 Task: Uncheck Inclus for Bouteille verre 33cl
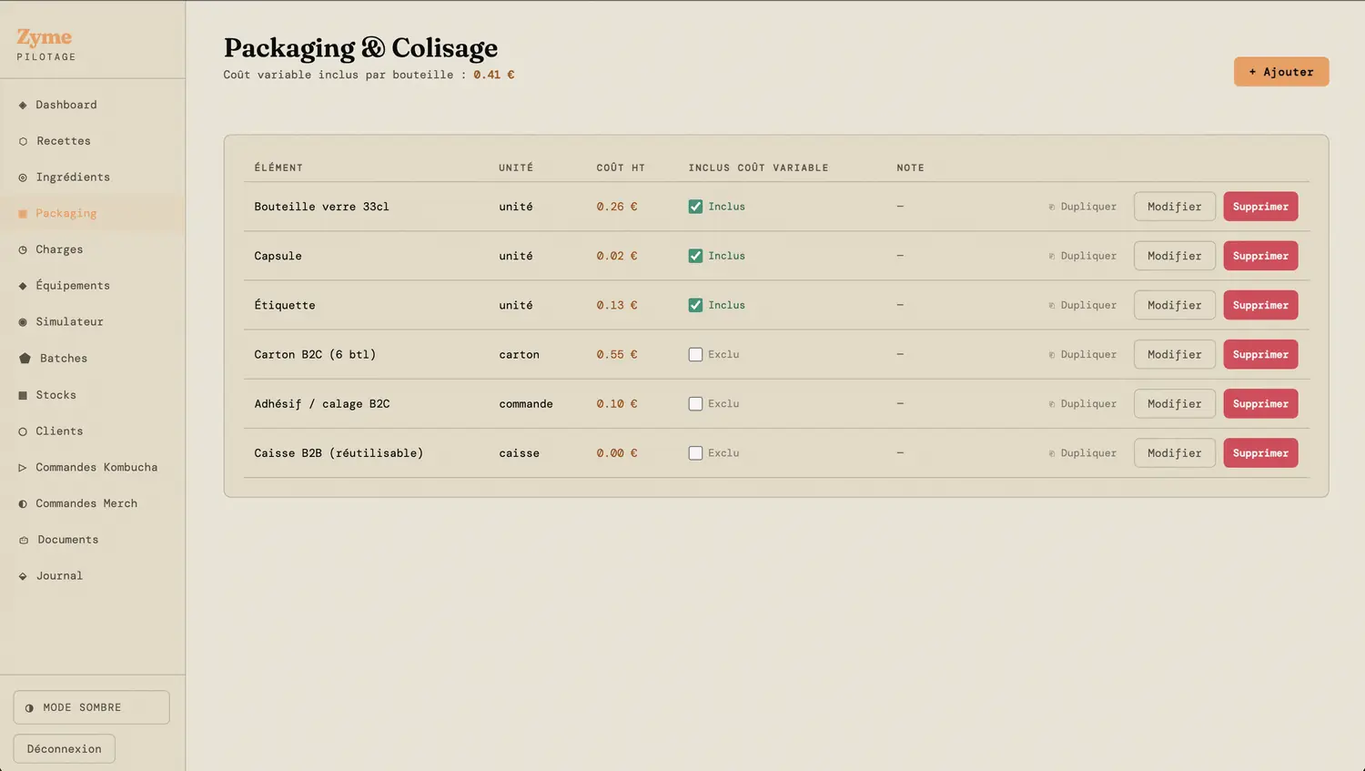pos(695,207)
